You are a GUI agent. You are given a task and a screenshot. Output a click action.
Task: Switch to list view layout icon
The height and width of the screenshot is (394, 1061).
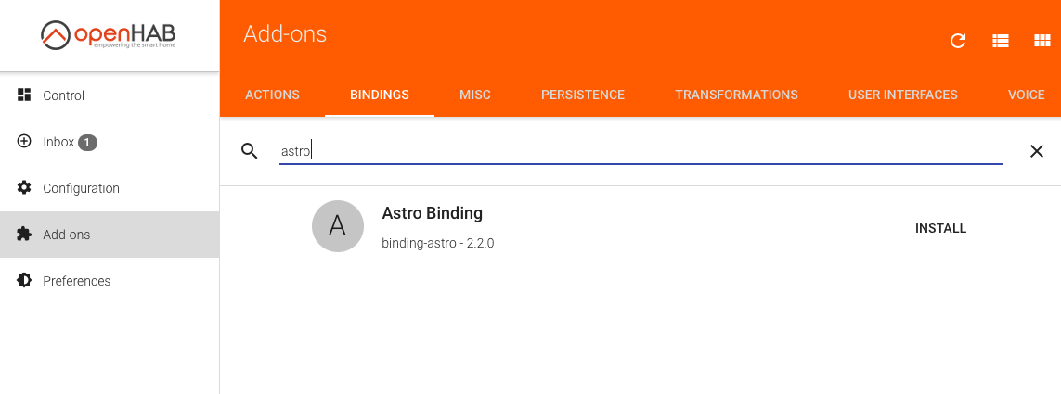pyautogui.click(x=1000, y=41)
